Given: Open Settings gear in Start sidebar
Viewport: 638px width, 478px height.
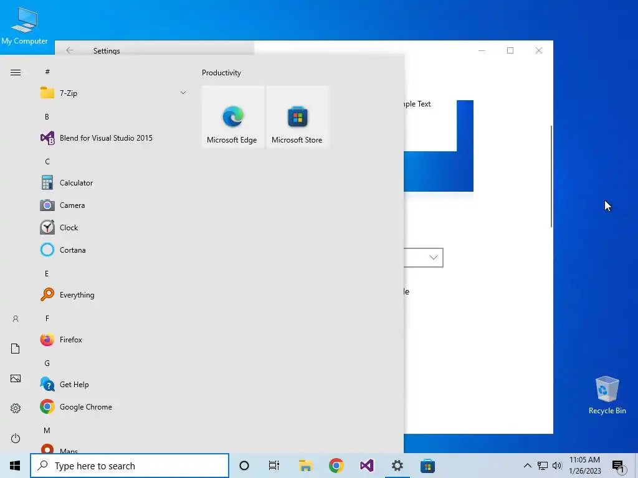Looking at the screenshot, I should [16, 408].
